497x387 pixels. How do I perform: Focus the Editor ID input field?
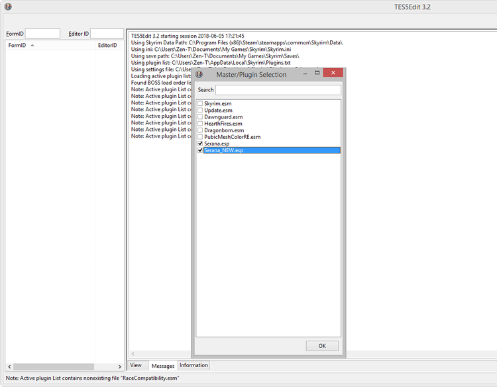pos(107,34)
